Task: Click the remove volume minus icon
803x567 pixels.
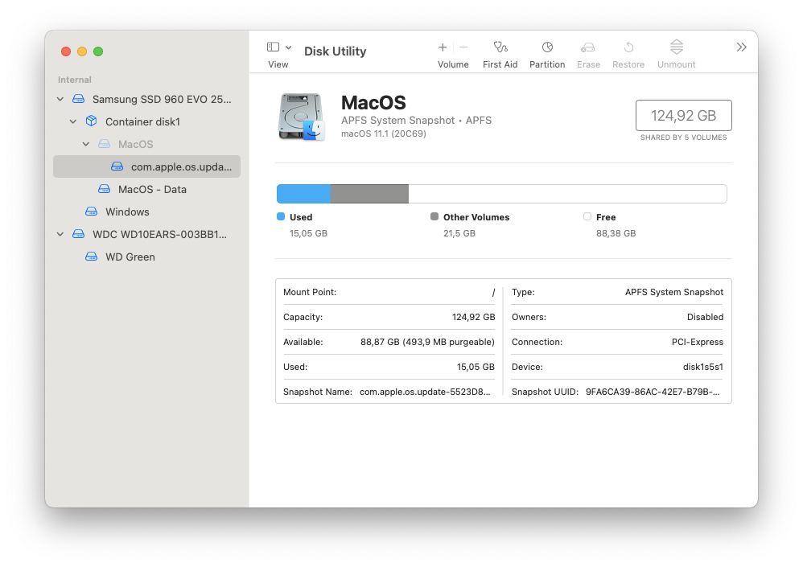Action: [x=463, y=47]
